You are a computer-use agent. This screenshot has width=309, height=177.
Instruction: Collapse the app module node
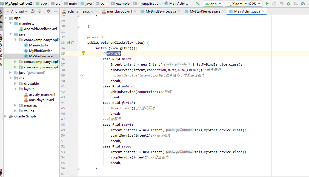coord(6,18)
